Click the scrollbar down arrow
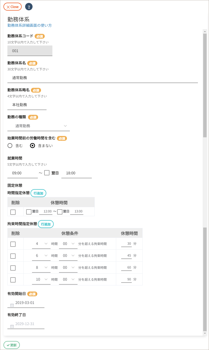This screenshot has width=209, height=350. (205, 333)
